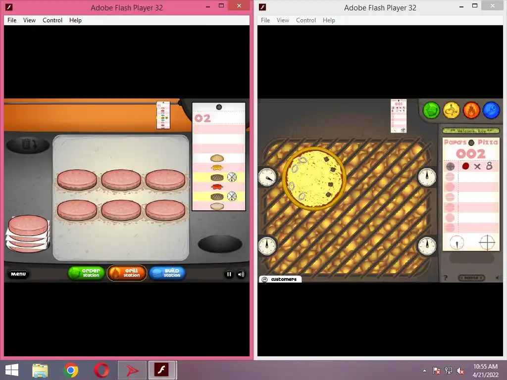Click the Flash Player taskbar button

(162, 370)
